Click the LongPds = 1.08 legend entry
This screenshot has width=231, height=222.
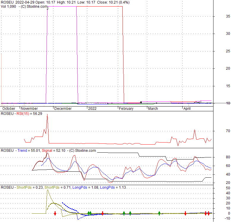(86, 187)
